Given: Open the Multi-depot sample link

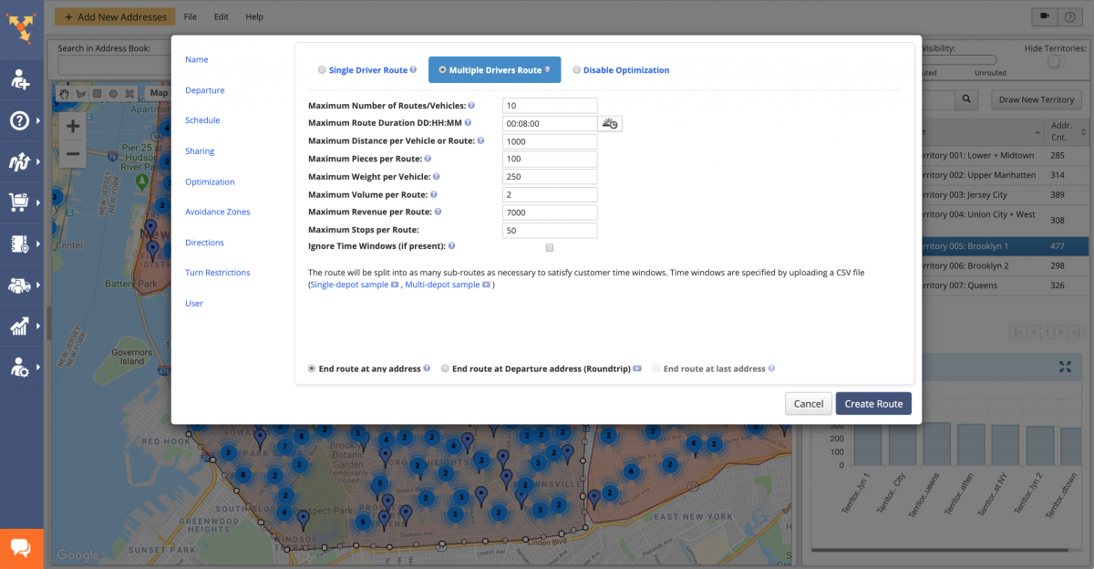Looking at the screenshot, I should point(443,285).
